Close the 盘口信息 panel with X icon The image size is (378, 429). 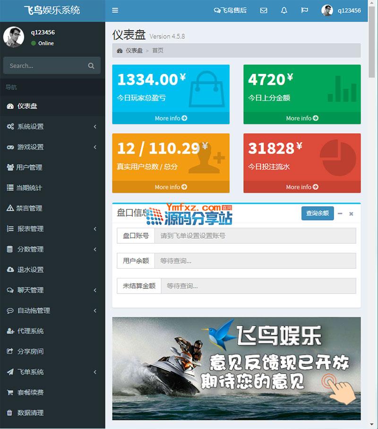[351, 214]
